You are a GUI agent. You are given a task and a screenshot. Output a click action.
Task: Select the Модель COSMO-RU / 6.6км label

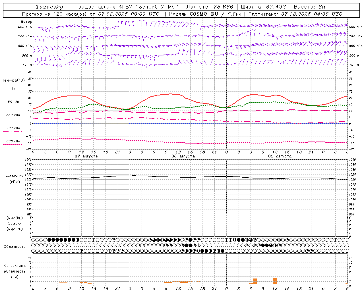(x=205, y=14)
